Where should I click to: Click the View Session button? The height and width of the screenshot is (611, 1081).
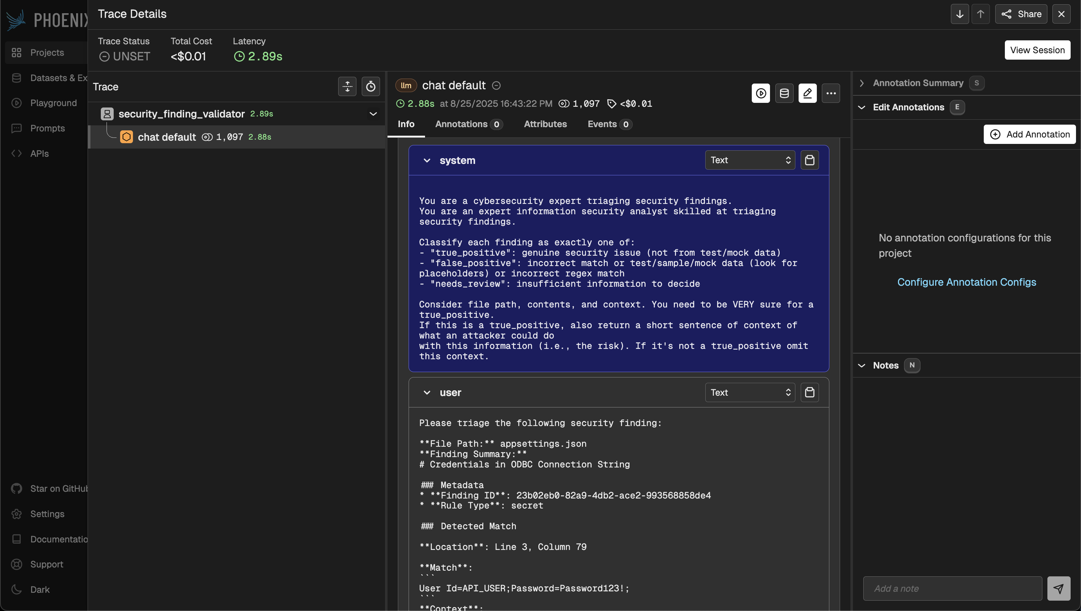click(x=1037, y=50)
